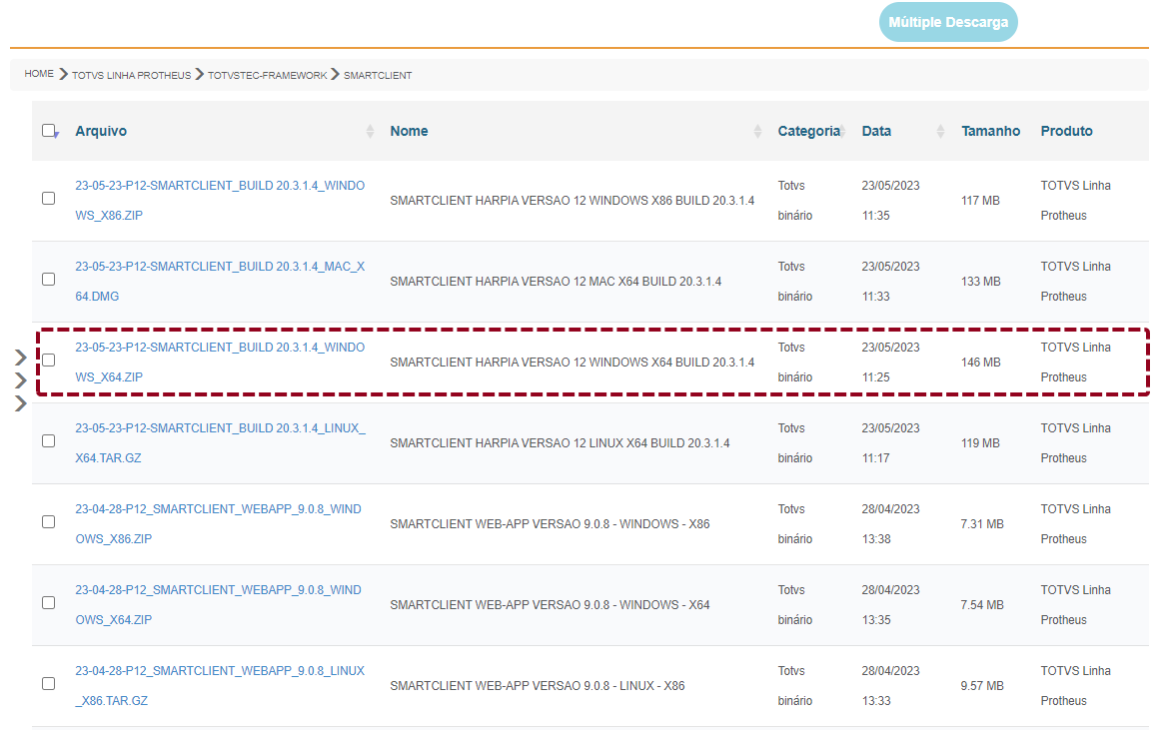Click the date '23/05/2023 11:33'
The image size is (1171, 730).
(x=890, y=282)
